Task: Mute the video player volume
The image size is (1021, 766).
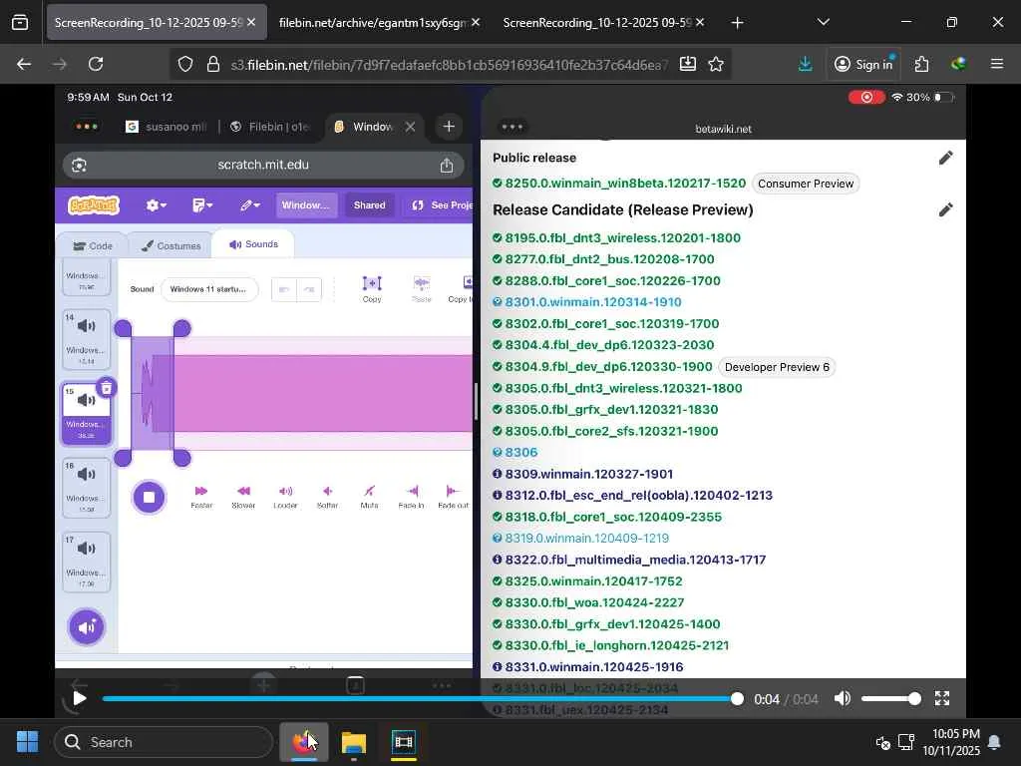Action: 842,699
